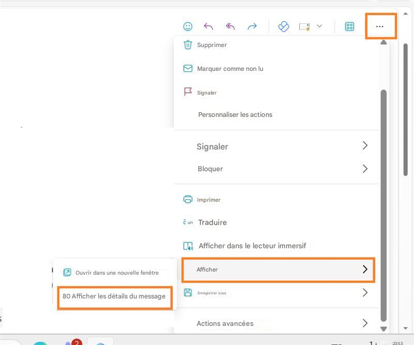Choose Imprimer with the printer icon
Image resolution: width=414 pixels, height=345 pixels.
(276, 200)
